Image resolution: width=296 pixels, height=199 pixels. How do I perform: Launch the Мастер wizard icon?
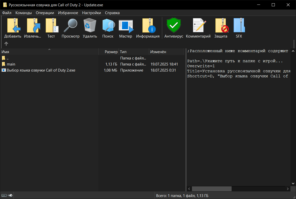[126, 26]
